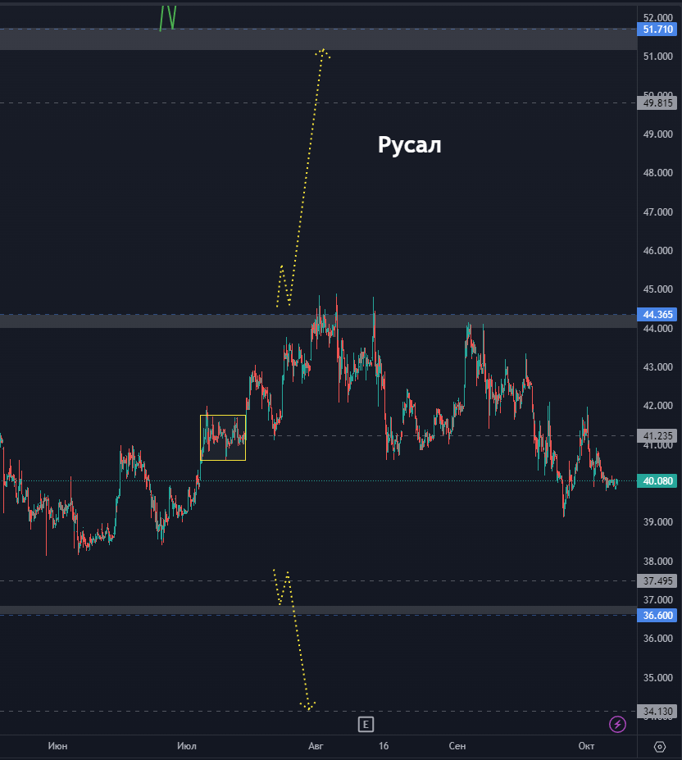The width and height of the screenshot is (682, 760).
Task: Click the 37.495 gray level label
Action: point(657,580)
